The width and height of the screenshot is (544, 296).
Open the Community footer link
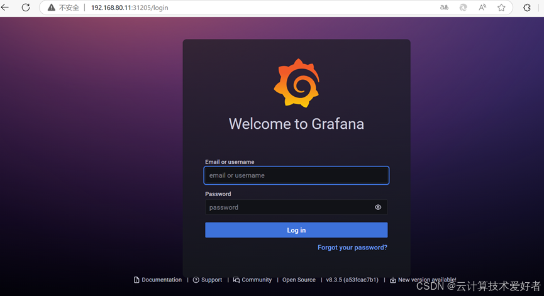point(253,280)
